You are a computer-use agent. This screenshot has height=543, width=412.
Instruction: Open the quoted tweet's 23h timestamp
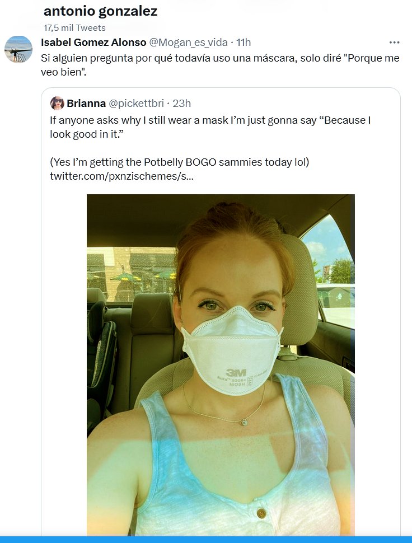point(181,103)
